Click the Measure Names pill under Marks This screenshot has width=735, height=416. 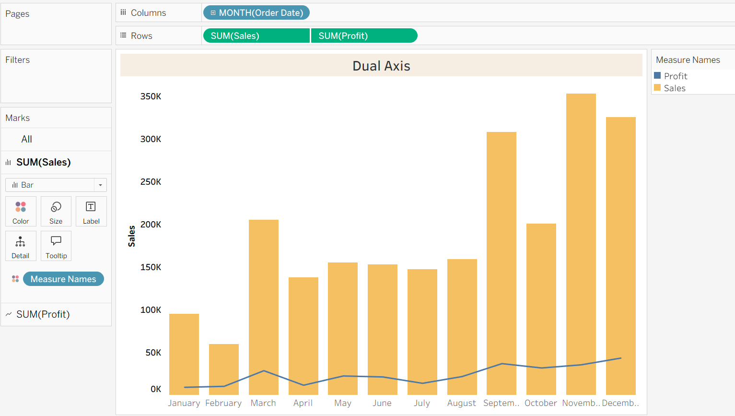(63, 279)
